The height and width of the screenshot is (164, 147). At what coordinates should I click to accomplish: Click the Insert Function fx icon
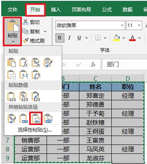93,65
